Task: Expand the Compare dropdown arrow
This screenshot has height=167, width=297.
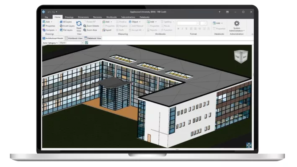Action: [56, 30]
